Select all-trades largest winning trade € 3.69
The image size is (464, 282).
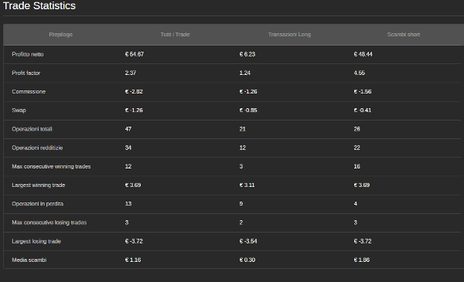click(133, 185)
